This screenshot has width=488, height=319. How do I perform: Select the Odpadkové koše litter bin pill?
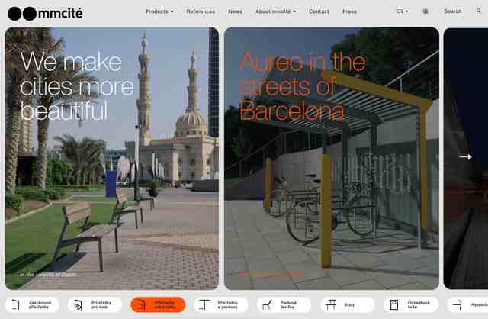click(x=411, y=304)
